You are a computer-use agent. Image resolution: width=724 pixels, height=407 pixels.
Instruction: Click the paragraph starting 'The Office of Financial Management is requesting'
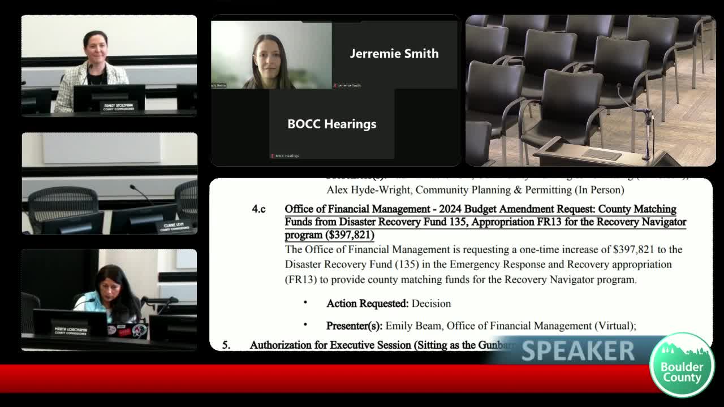(x=484, y=265)
